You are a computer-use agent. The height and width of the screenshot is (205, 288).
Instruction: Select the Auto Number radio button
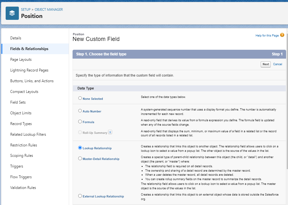[80, 111]
